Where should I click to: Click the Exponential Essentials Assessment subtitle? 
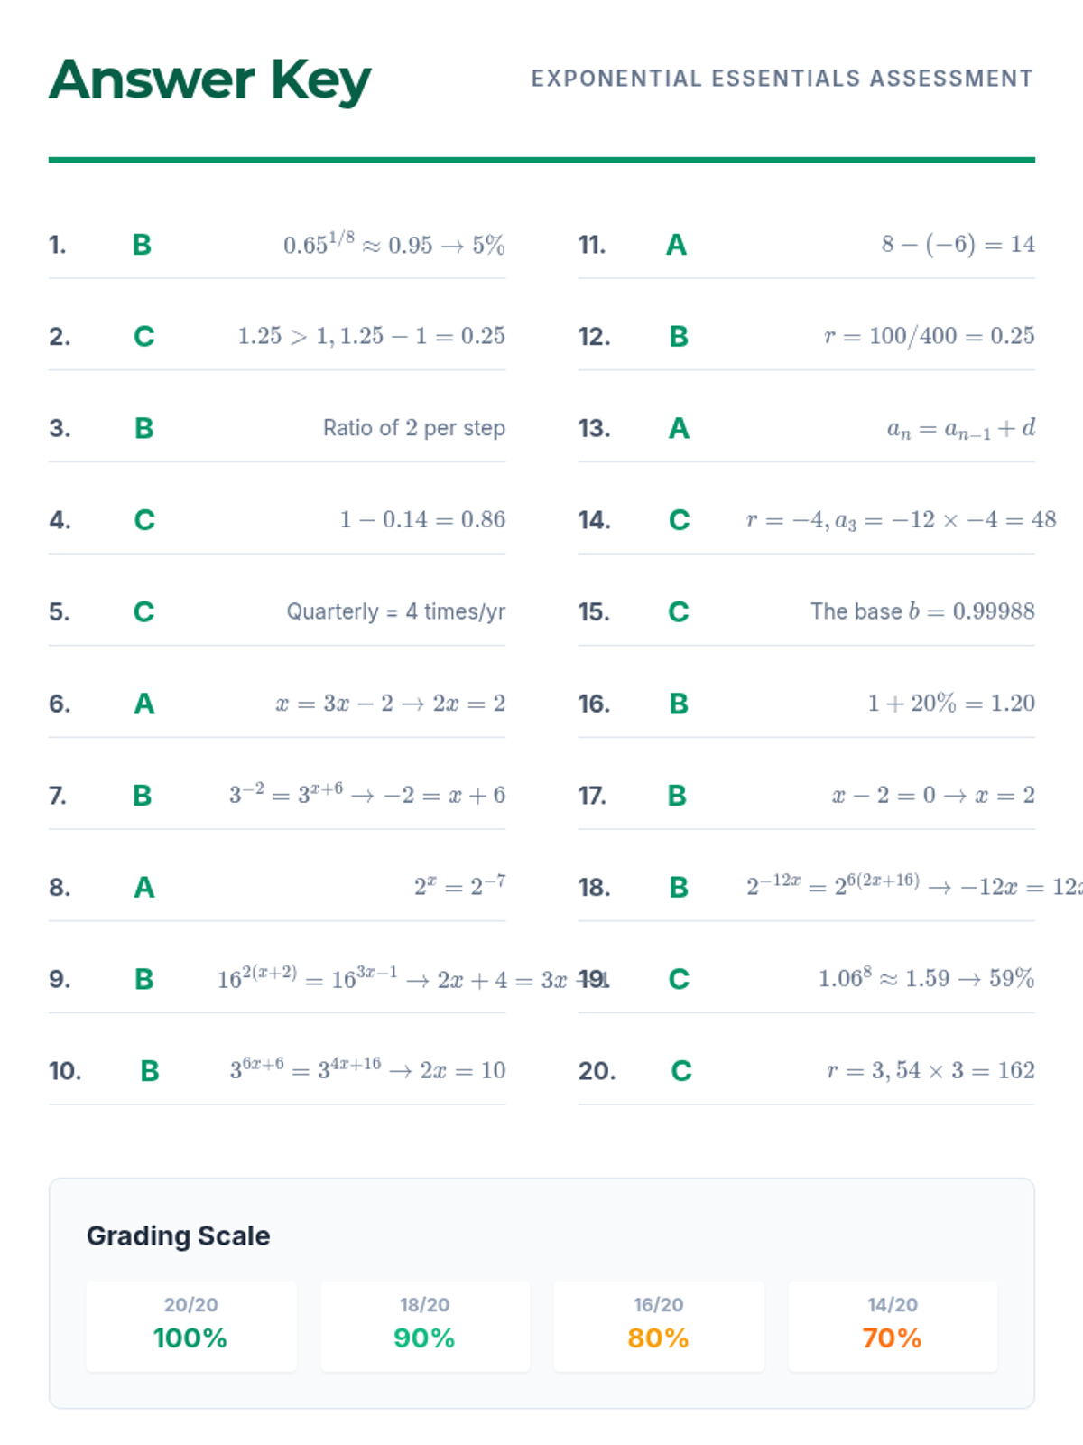click(782, 79)
